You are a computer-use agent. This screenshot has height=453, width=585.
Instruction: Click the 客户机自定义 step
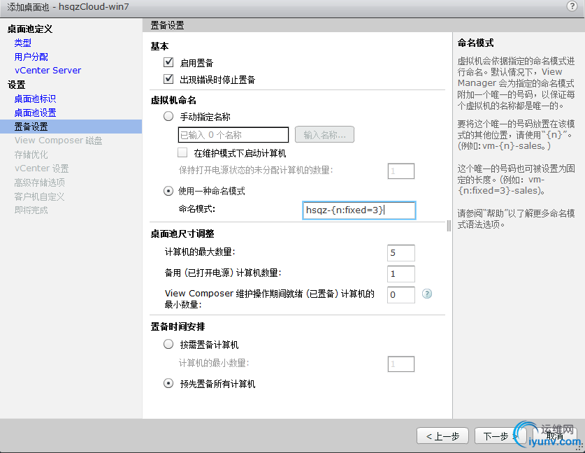(40, 196)
